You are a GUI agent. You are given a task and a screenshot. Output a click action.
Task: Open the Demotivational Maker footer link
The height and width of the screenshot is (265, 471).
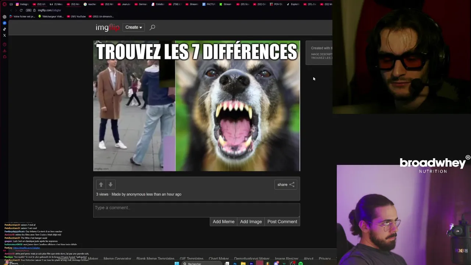(x=252, y=259)
